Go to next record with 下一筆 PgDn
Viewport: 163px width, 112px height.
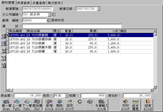point(27,105)
